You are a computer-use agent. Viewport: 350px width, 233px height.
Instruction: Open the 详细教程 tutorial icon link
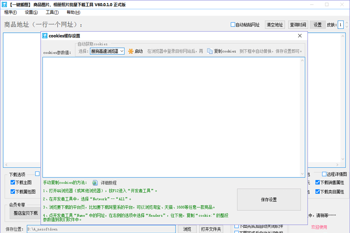click(95, 183)
